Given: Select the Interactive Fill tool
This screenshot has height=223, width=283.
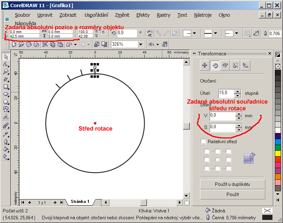Looking at the screenshot, I should point(6,157).
